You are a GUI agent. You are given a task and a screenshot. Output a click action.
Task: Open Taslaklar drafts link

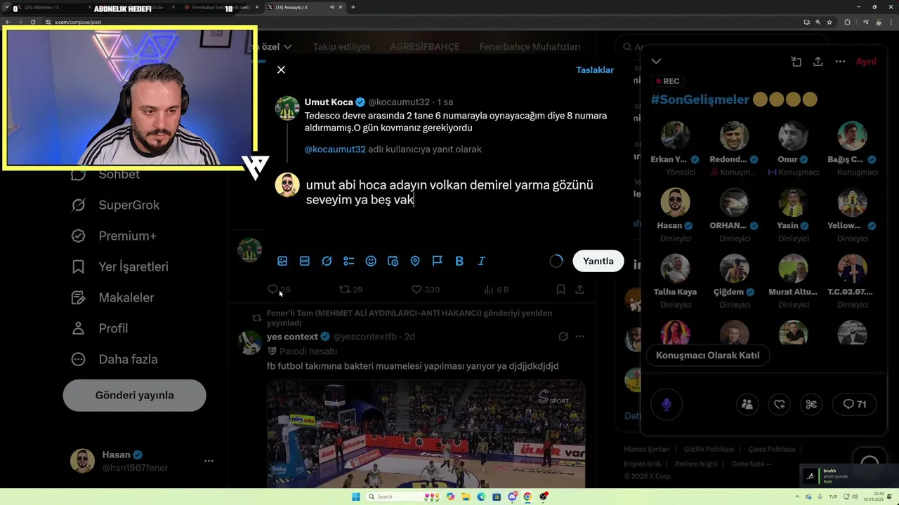(595, 70)
